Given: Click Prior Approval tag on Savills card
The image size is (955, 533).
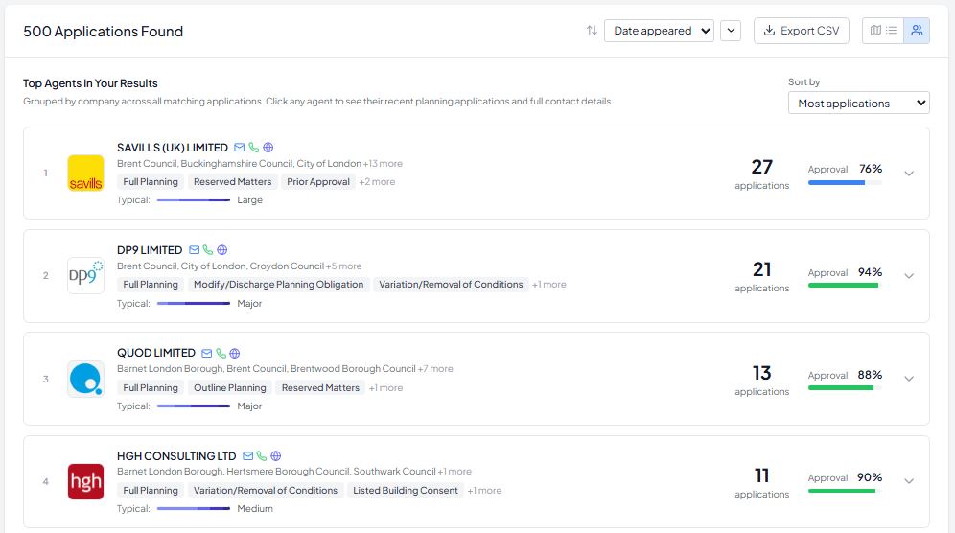Looking at the screenshot, I should tap(318, 181).
